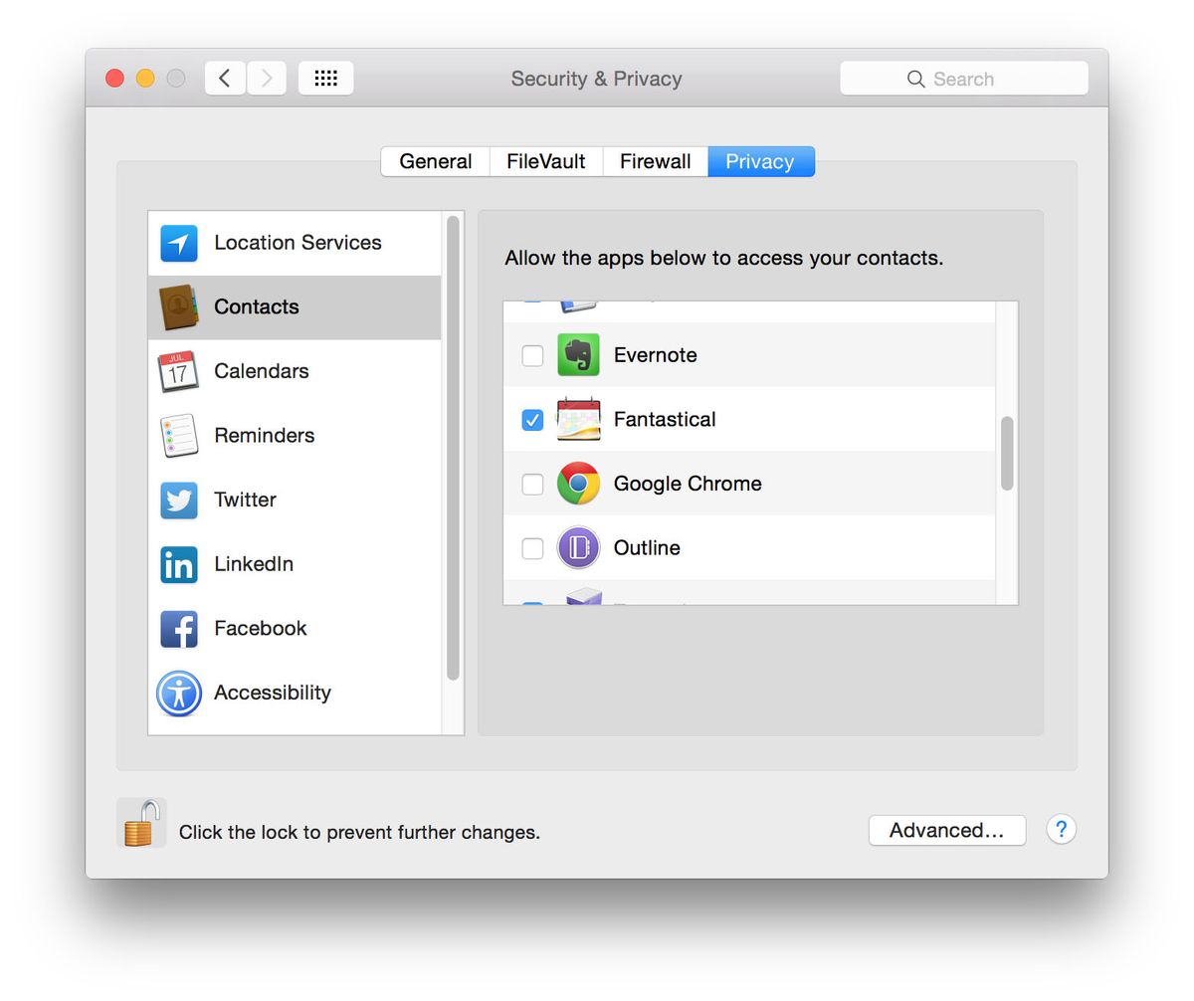Disable Fantastical access to contacts
Screen dimensions: 1194x1001
(532, 419)
